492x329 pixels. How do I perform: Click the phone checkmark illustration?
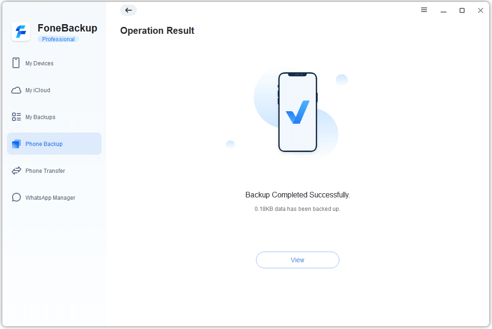click(x=297, y=113)
